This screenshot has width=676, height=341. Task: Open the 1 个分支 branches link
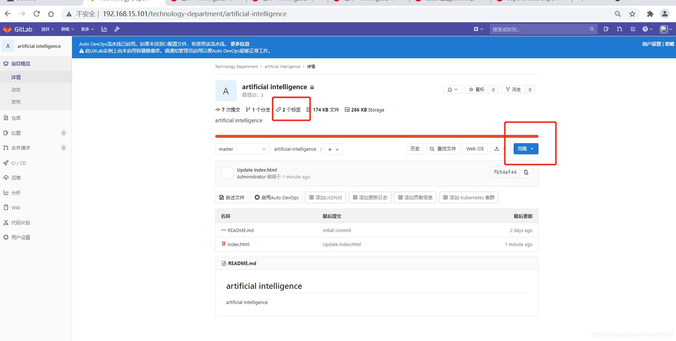click(258, 110)
